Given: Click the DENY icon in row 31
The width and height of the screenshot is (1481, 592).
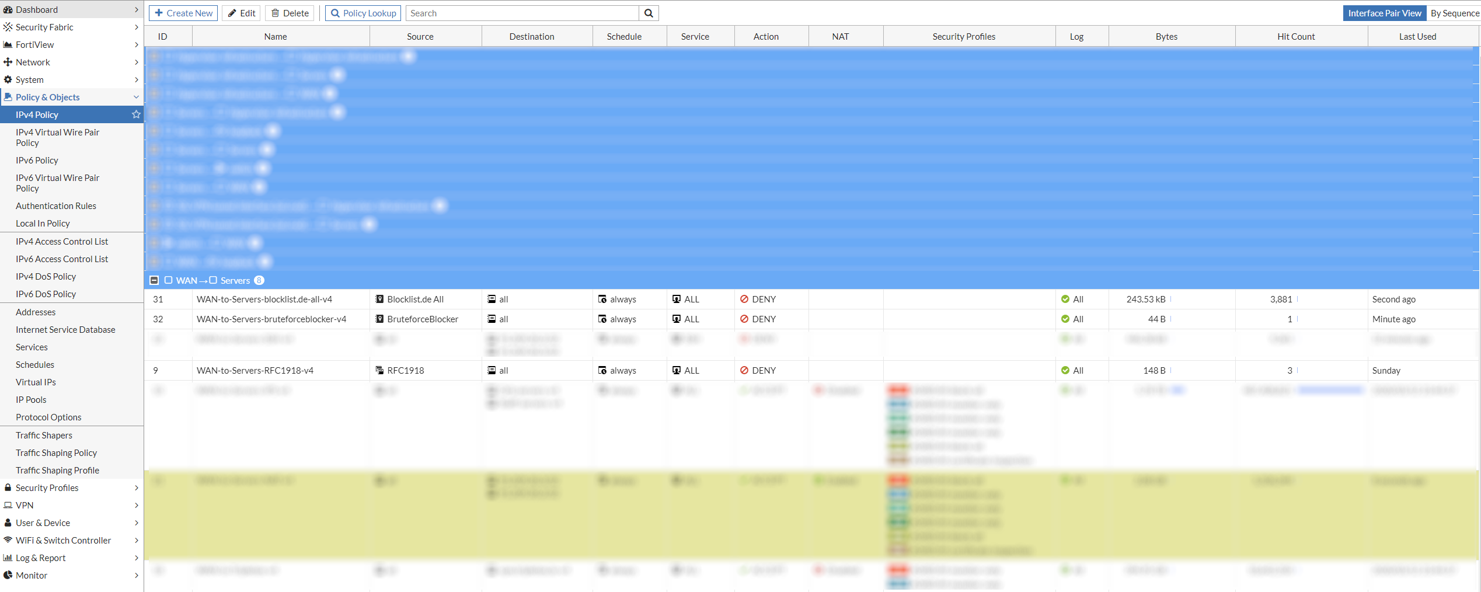Looking at the screenshot, I should pyautogui.click(x=744, y=300).
